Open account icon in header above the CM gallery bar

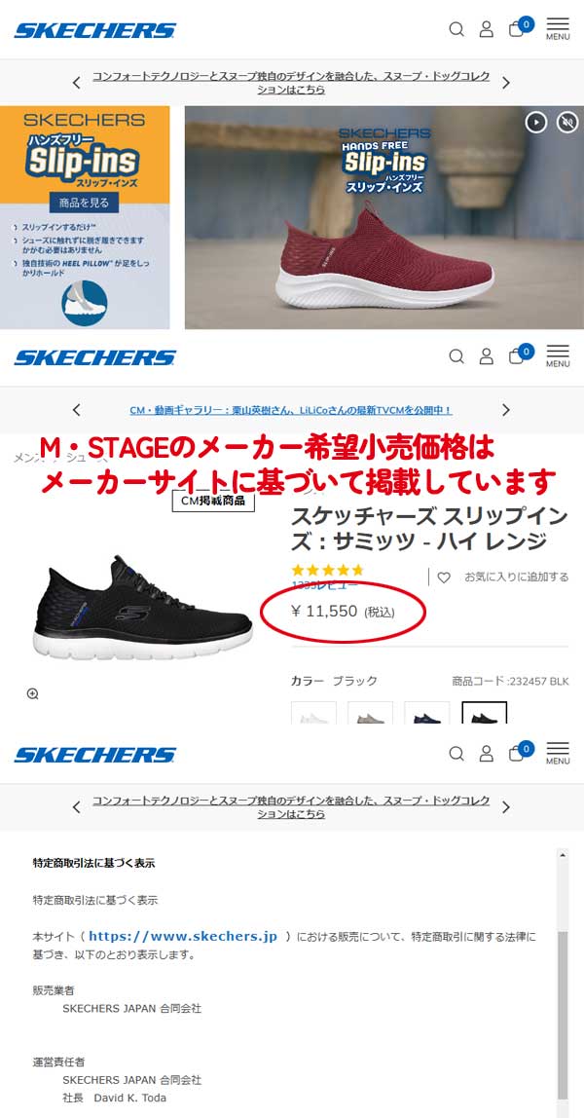point(487,355)
